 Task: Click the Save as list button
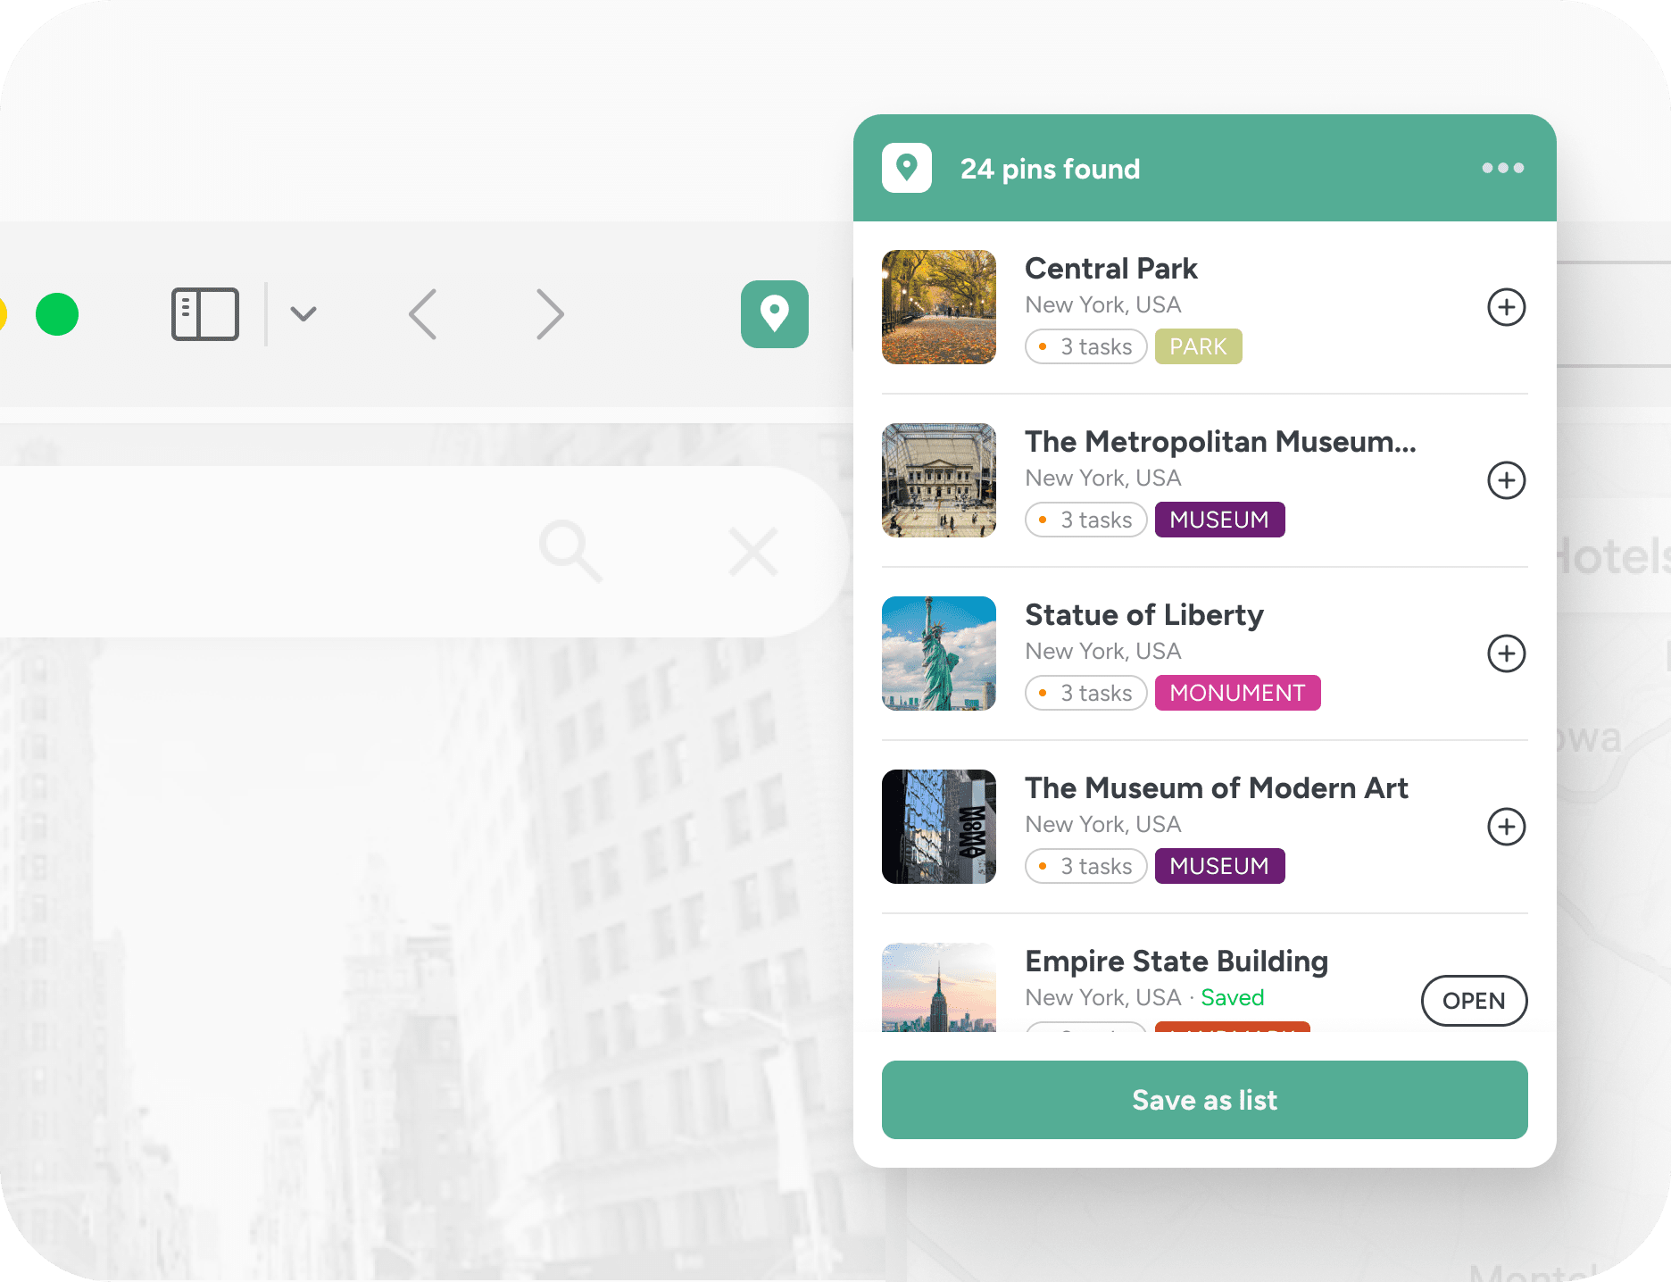(1205, 1100)
